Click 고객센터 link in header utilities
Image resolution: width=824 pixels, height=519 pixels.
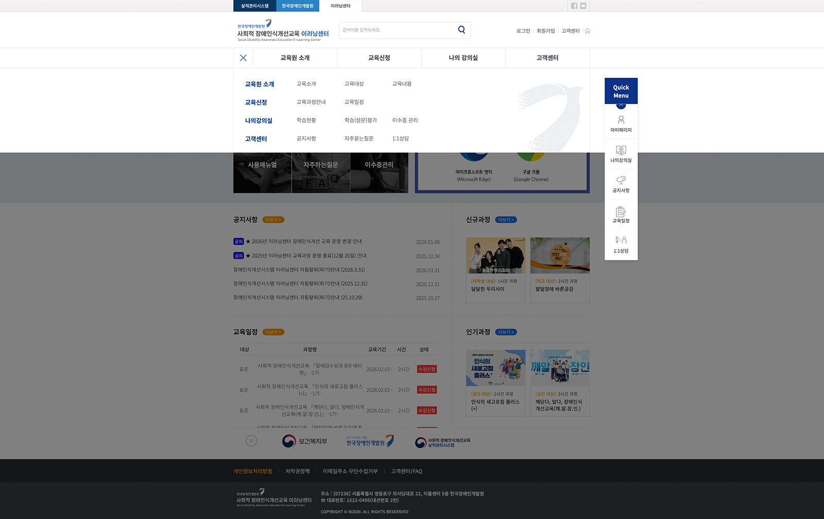(571, 31)
